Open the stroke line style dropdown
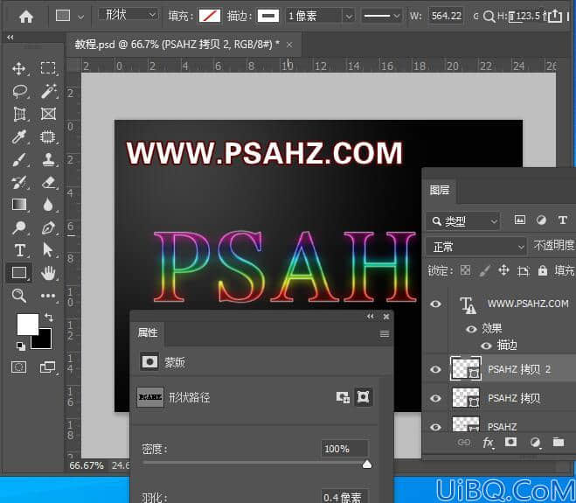The width and height of the screenshot is (576, 503). [381, 16]
